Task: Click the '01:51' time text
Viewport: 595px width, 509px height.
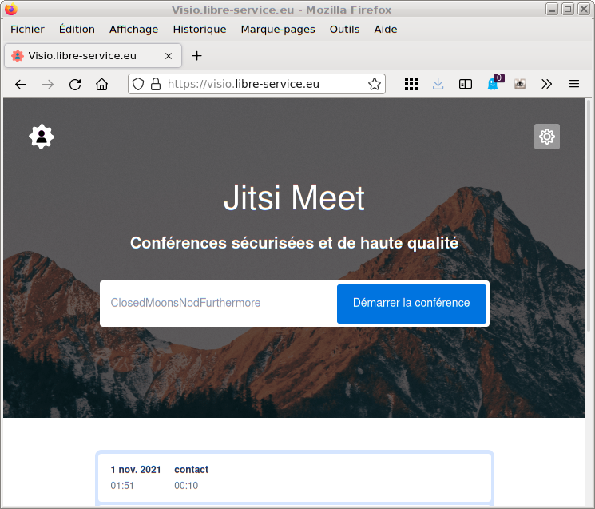Action: coord(122,486)
